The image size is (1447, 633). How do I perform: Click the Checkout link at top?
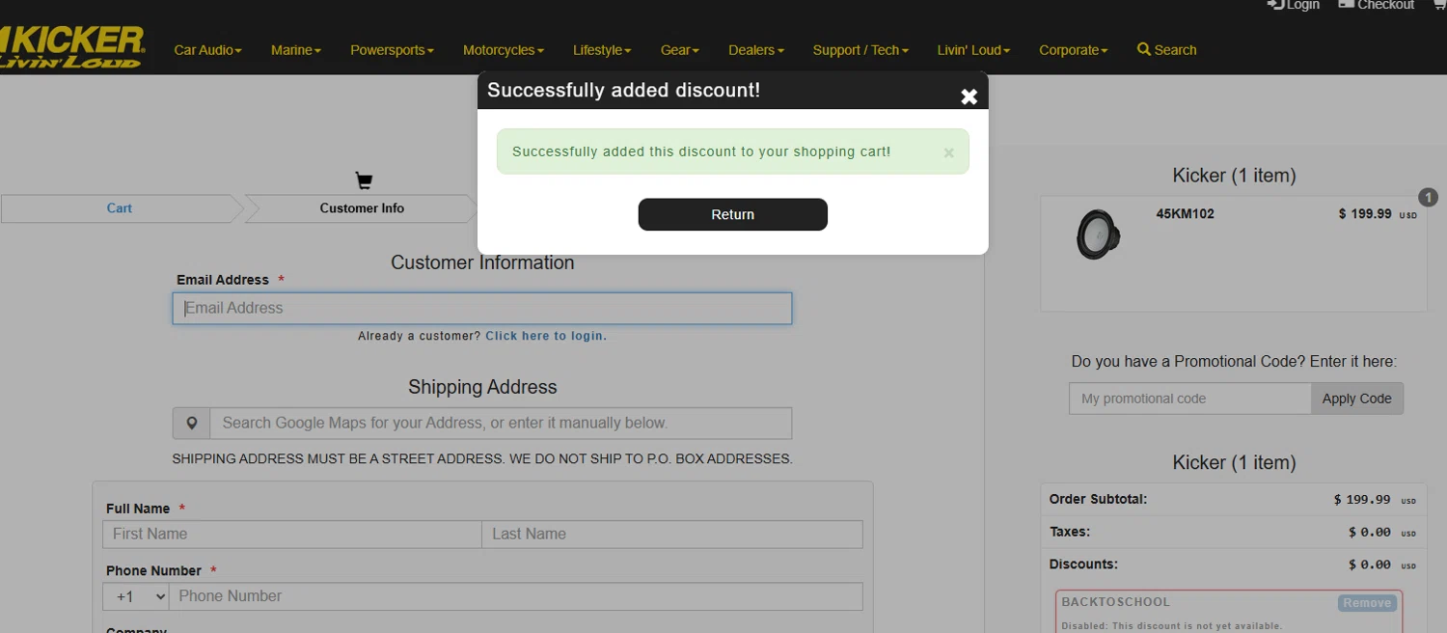(x=1376, y=5)
